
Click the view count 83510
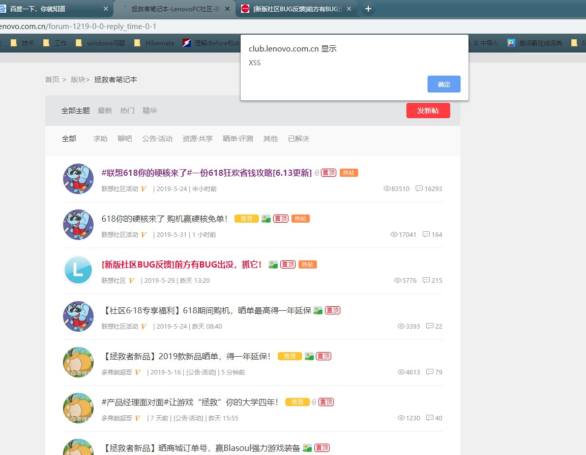coord(397,189)
